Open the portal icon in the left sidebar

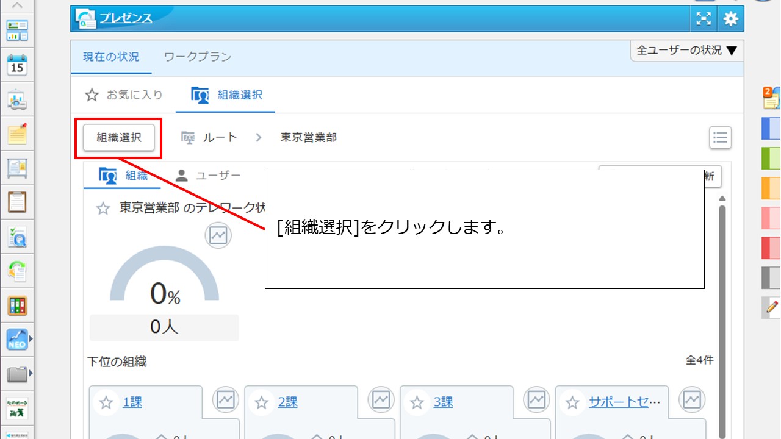(x=17, y=30)
